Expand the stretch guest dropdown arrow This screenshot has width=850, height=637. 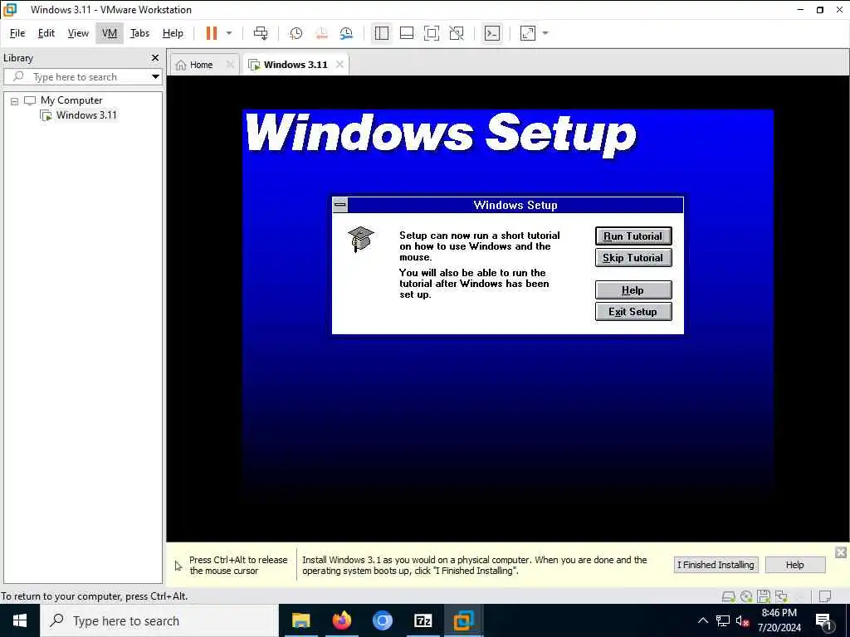pyautogui.click(x=545, y=33)
